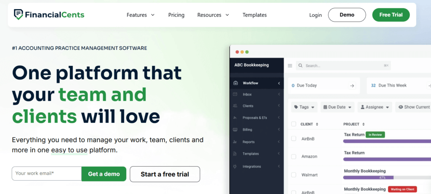
Task: Open the hamburger menu icon beside search
Action: point(290,66)
